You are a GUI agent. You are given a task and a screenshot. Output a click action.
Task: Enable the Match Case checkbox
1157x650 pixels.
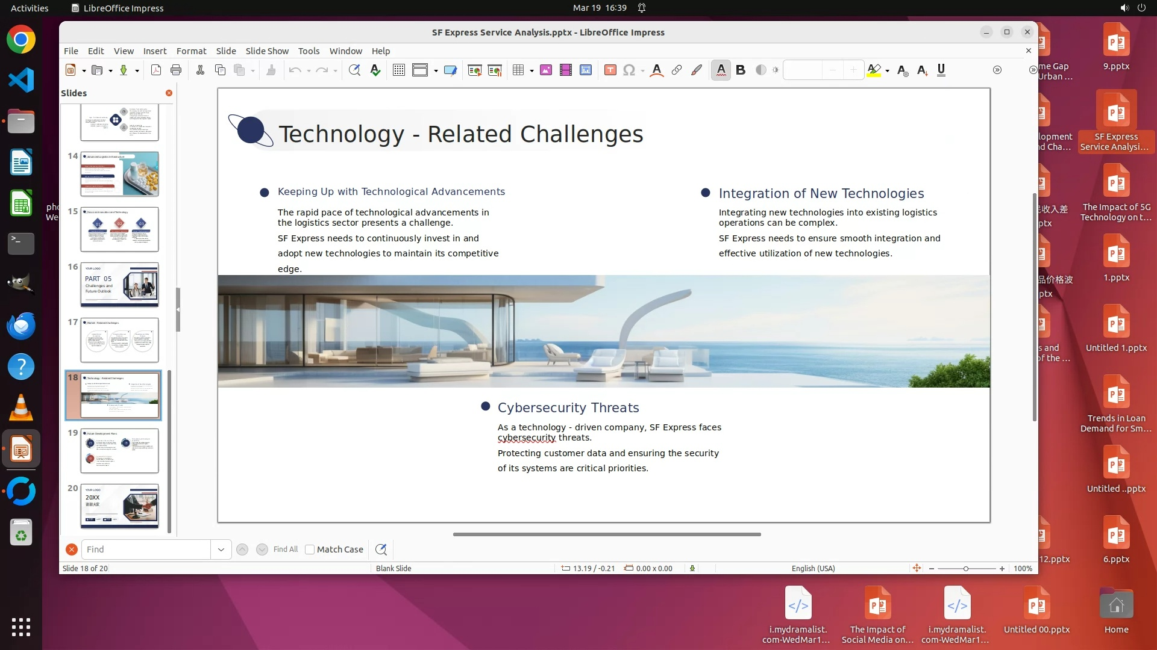(x=310, y=549)
